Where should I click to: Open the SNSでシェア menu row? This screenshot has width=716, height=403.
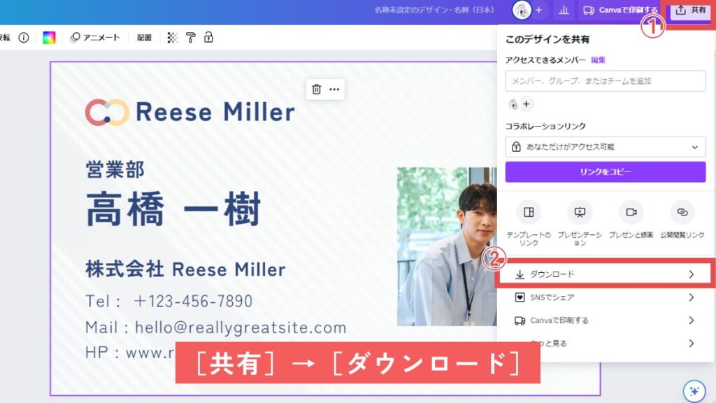[x=606, y=297]
